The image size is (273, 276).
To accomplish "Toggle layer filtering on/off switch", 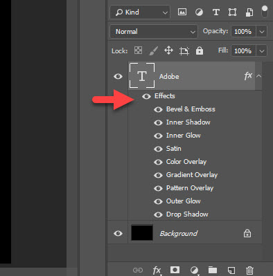I will 265,12.
